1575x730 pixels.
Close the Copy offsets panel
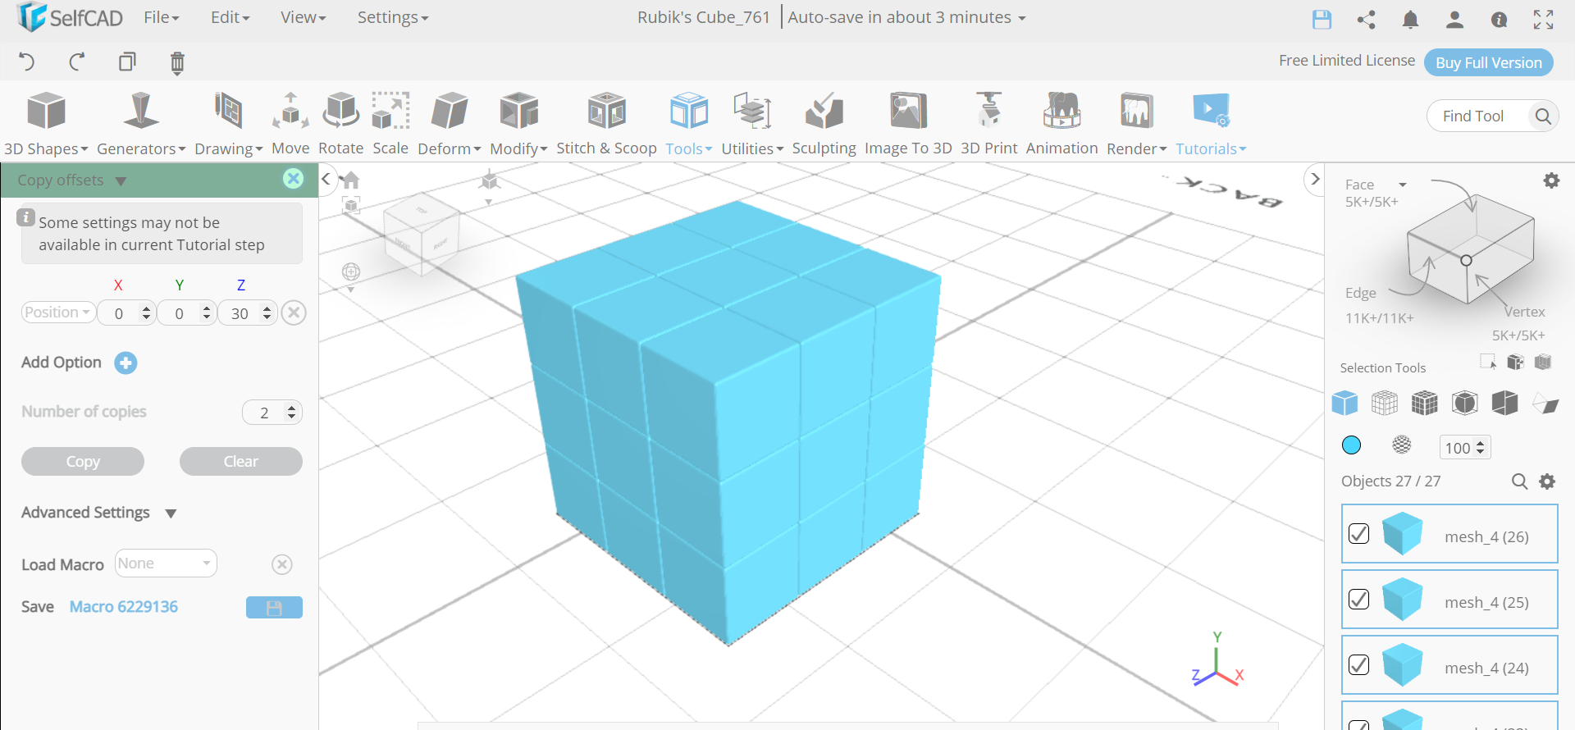[x=293, y=179]
